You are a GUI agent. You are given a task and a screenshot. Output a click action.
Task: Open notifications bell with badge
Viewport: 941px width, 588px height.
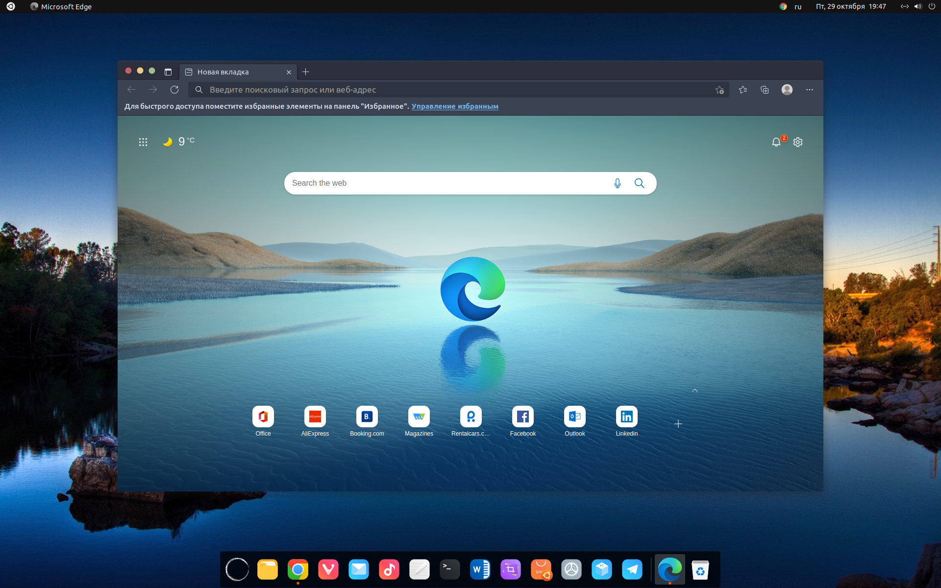point(777,142)
